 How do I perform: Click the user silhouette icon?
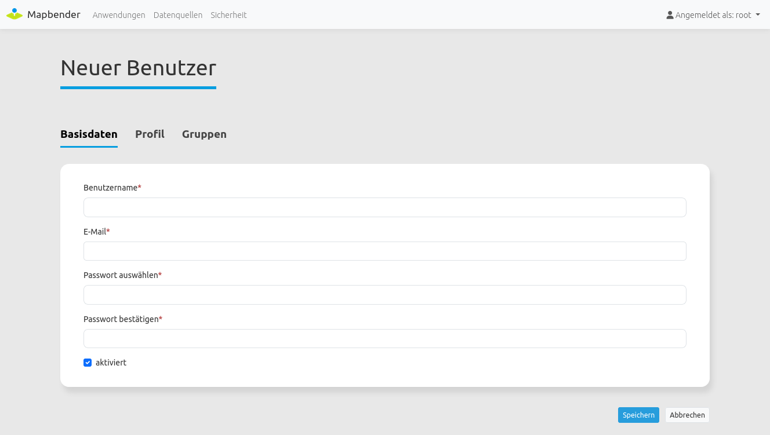coord(670,15)
